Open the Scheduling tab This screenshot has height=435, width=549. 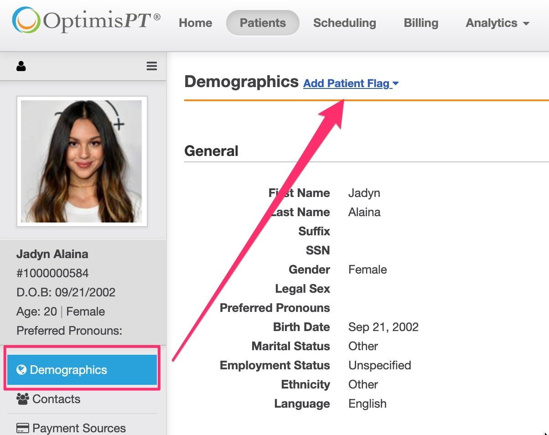344,23
